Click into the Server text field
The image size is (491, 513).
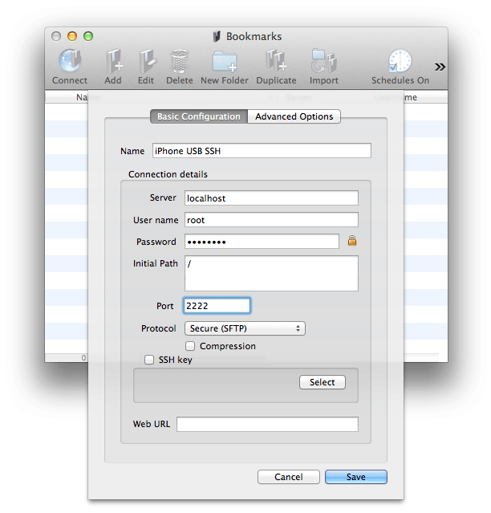(x=271, y=198)
